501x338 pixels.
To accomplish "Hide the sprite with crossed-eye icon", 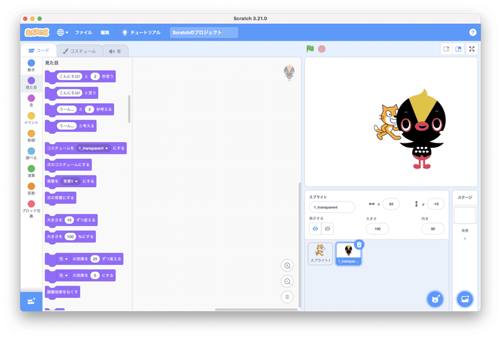I will [x=327, y=228].
